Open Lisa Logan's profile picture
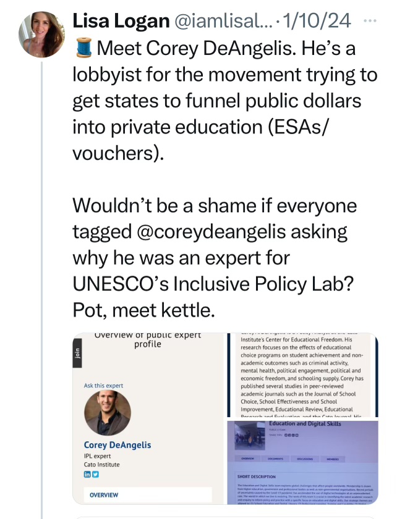Viewport: 397px width, 519px height. [x=42, y=34]
